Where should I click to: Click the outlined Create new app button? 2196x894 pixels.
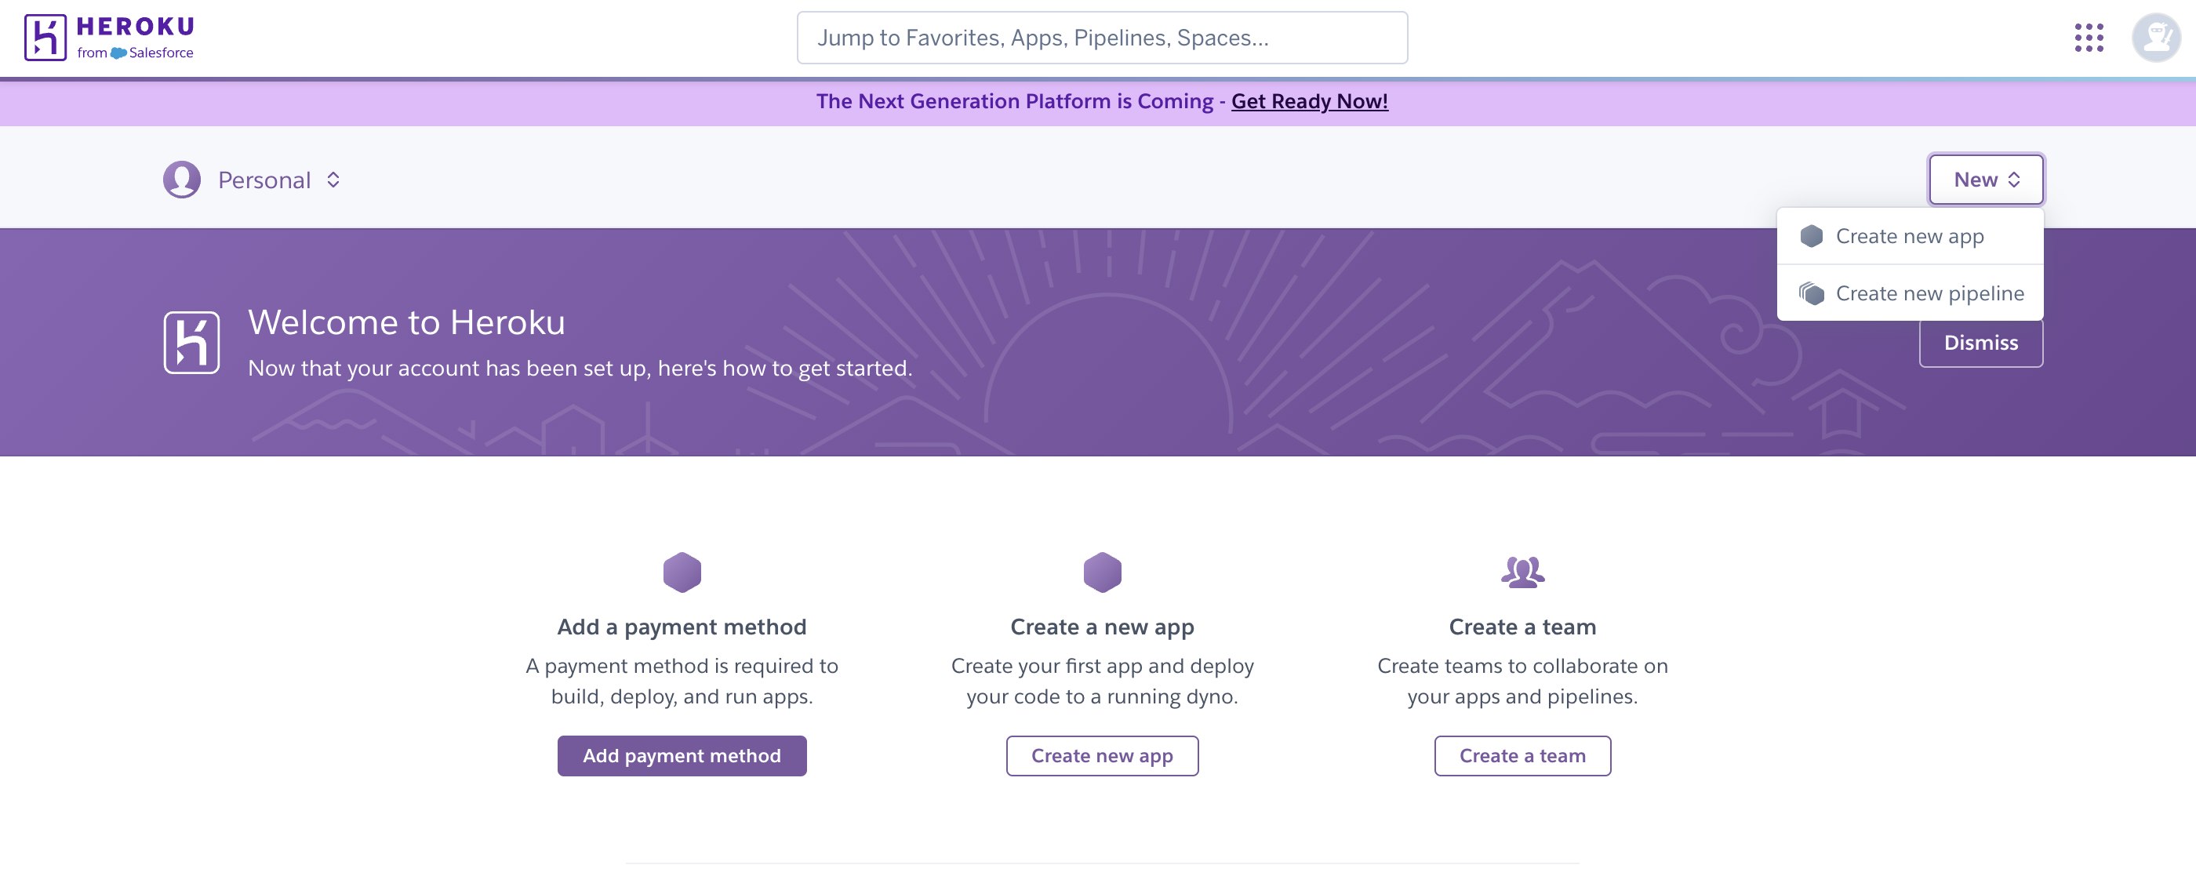point(1101,756)
